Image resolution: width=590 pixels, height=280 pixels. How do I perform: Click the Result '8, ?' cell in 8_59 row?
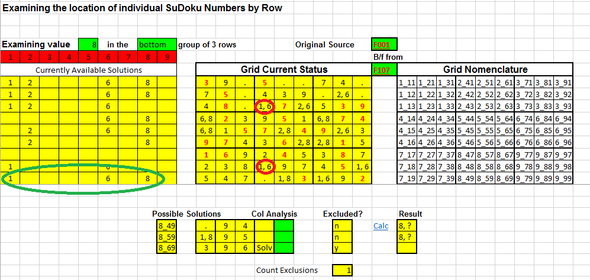(x=407, y=237)
